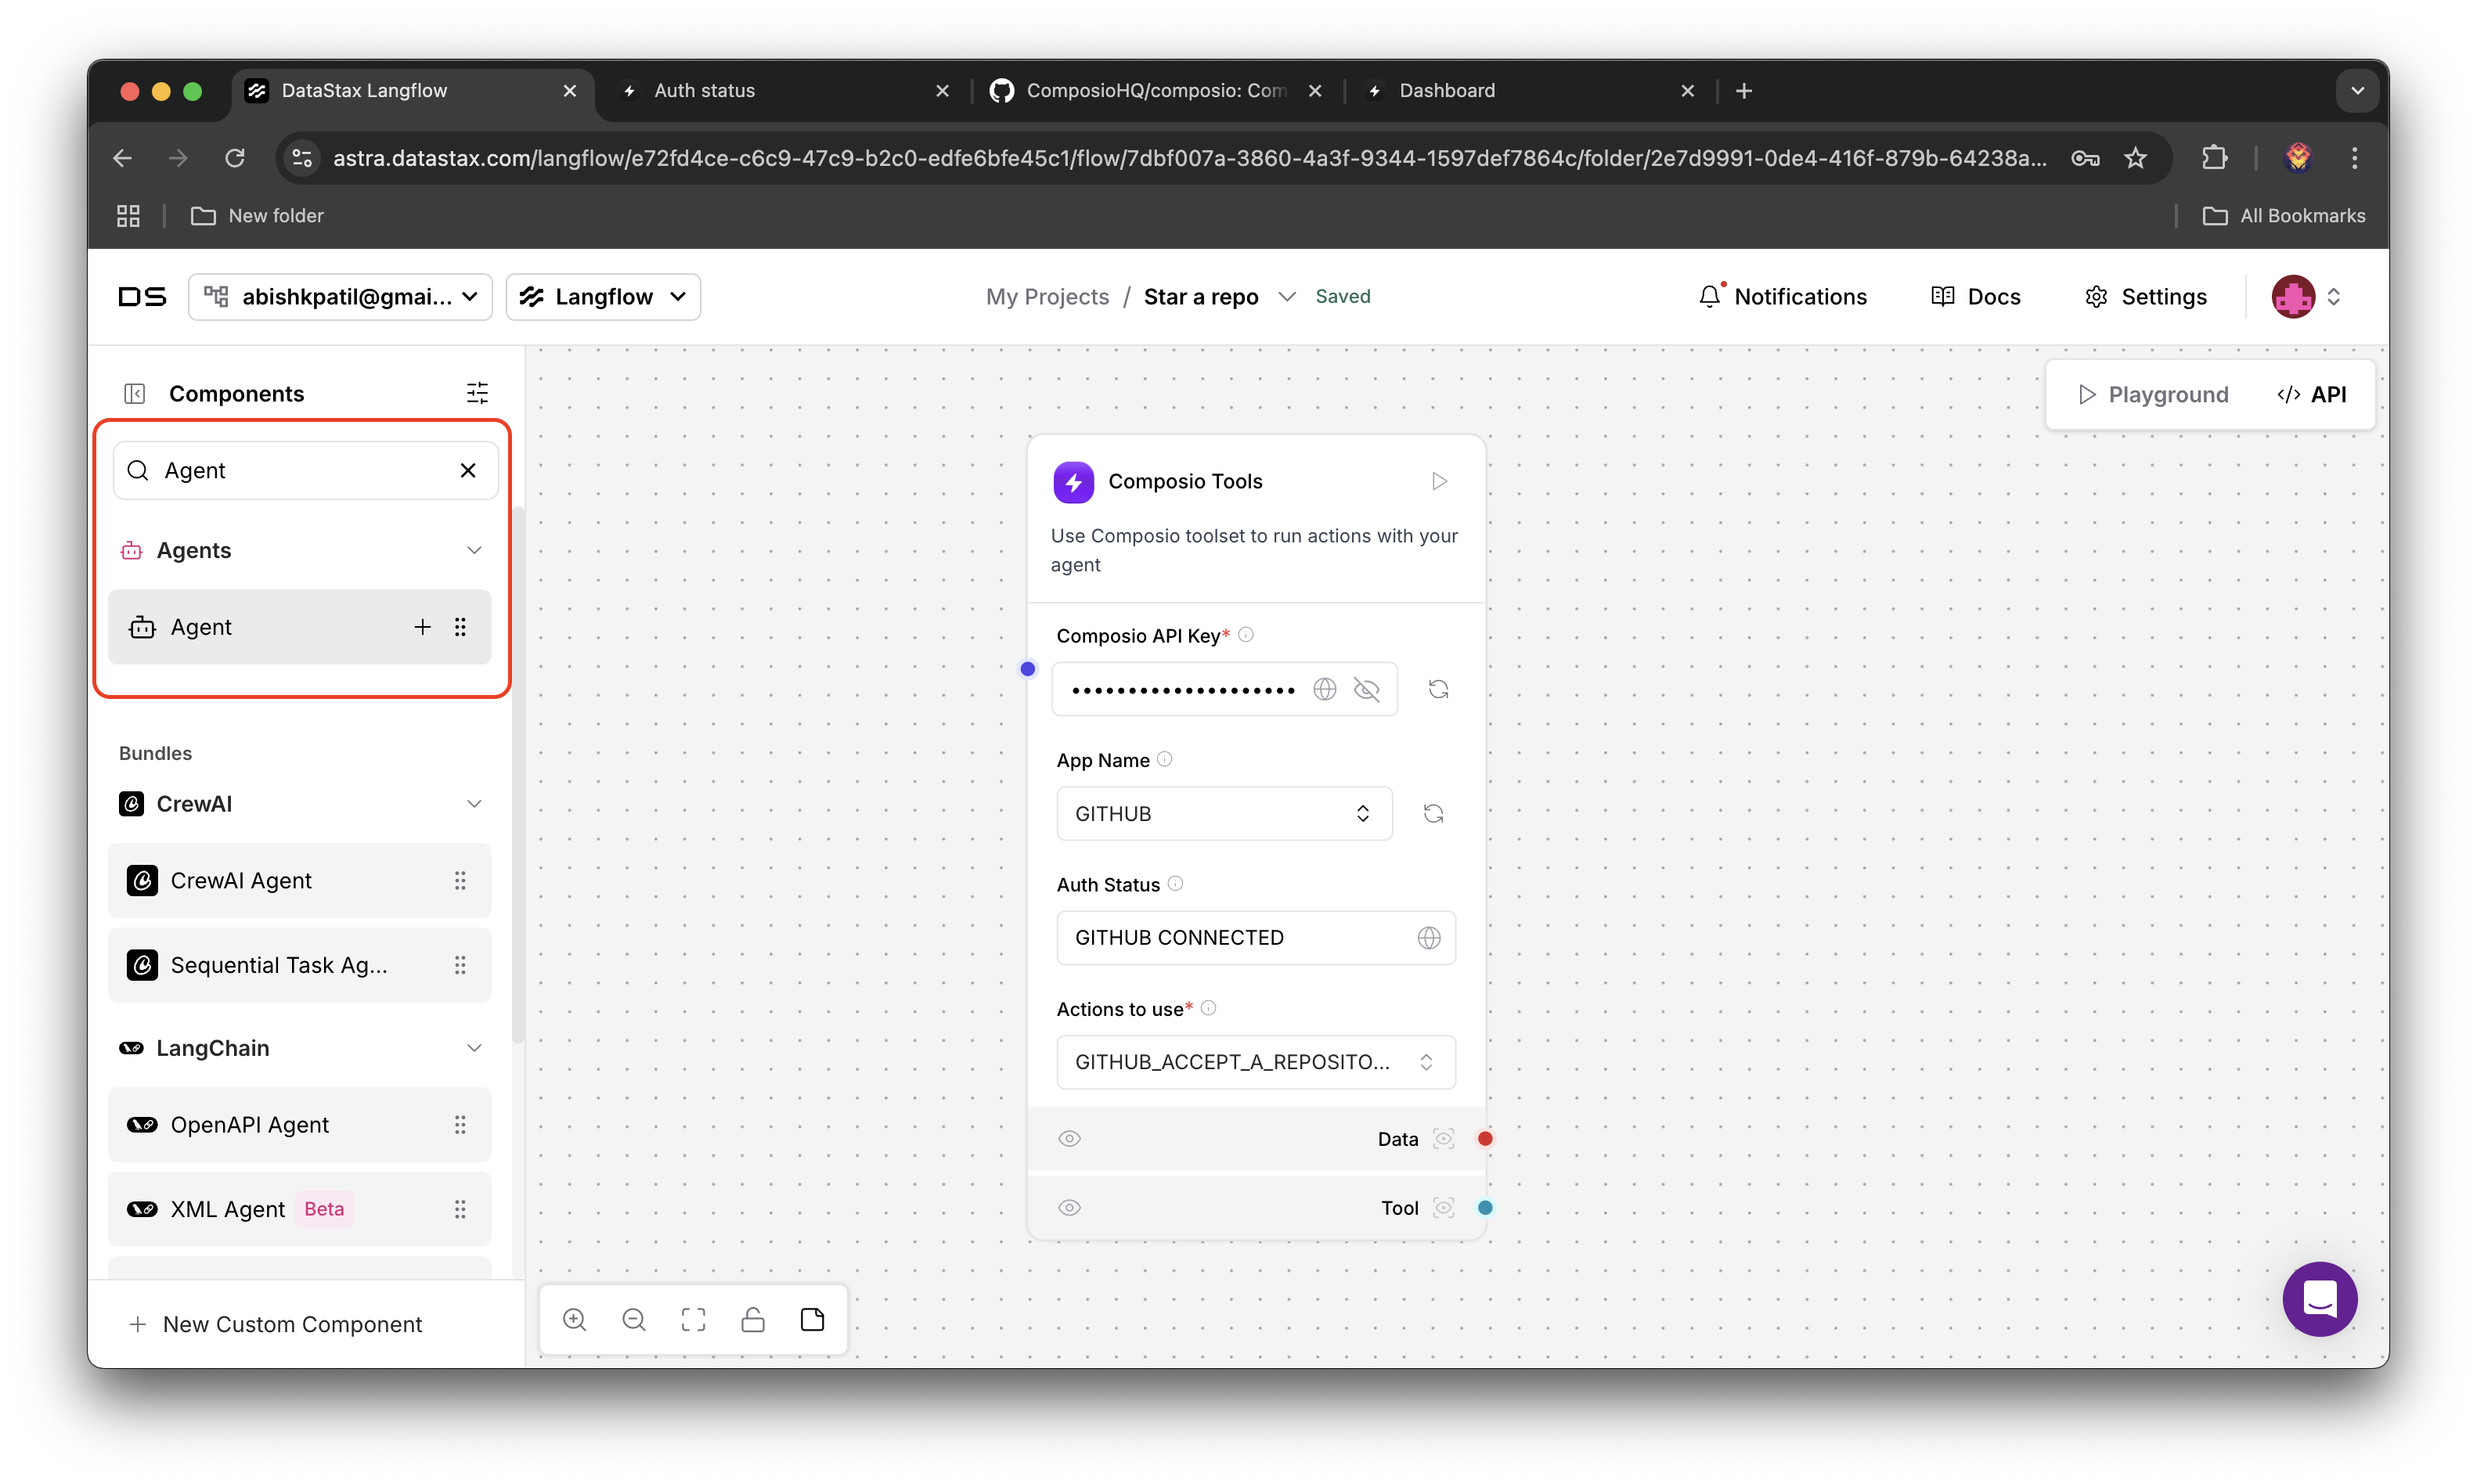Toggle API key visibility eye icon
This screenshot has height=1484, width=2477.
point(1366,689)
